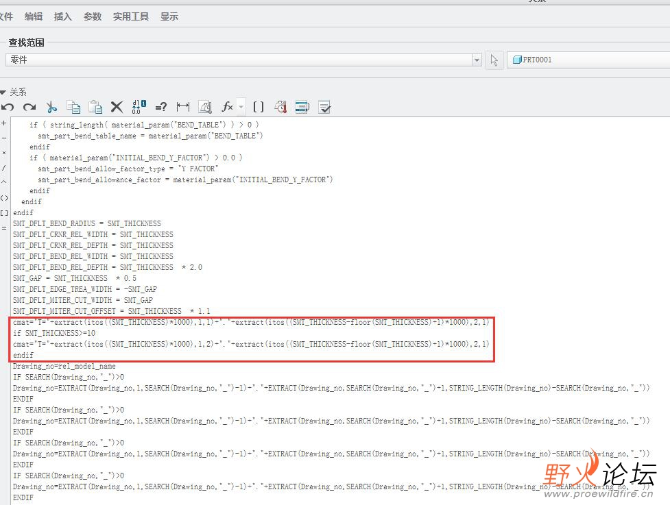Verify relations with the checkmark icon

tap(324, 107)
